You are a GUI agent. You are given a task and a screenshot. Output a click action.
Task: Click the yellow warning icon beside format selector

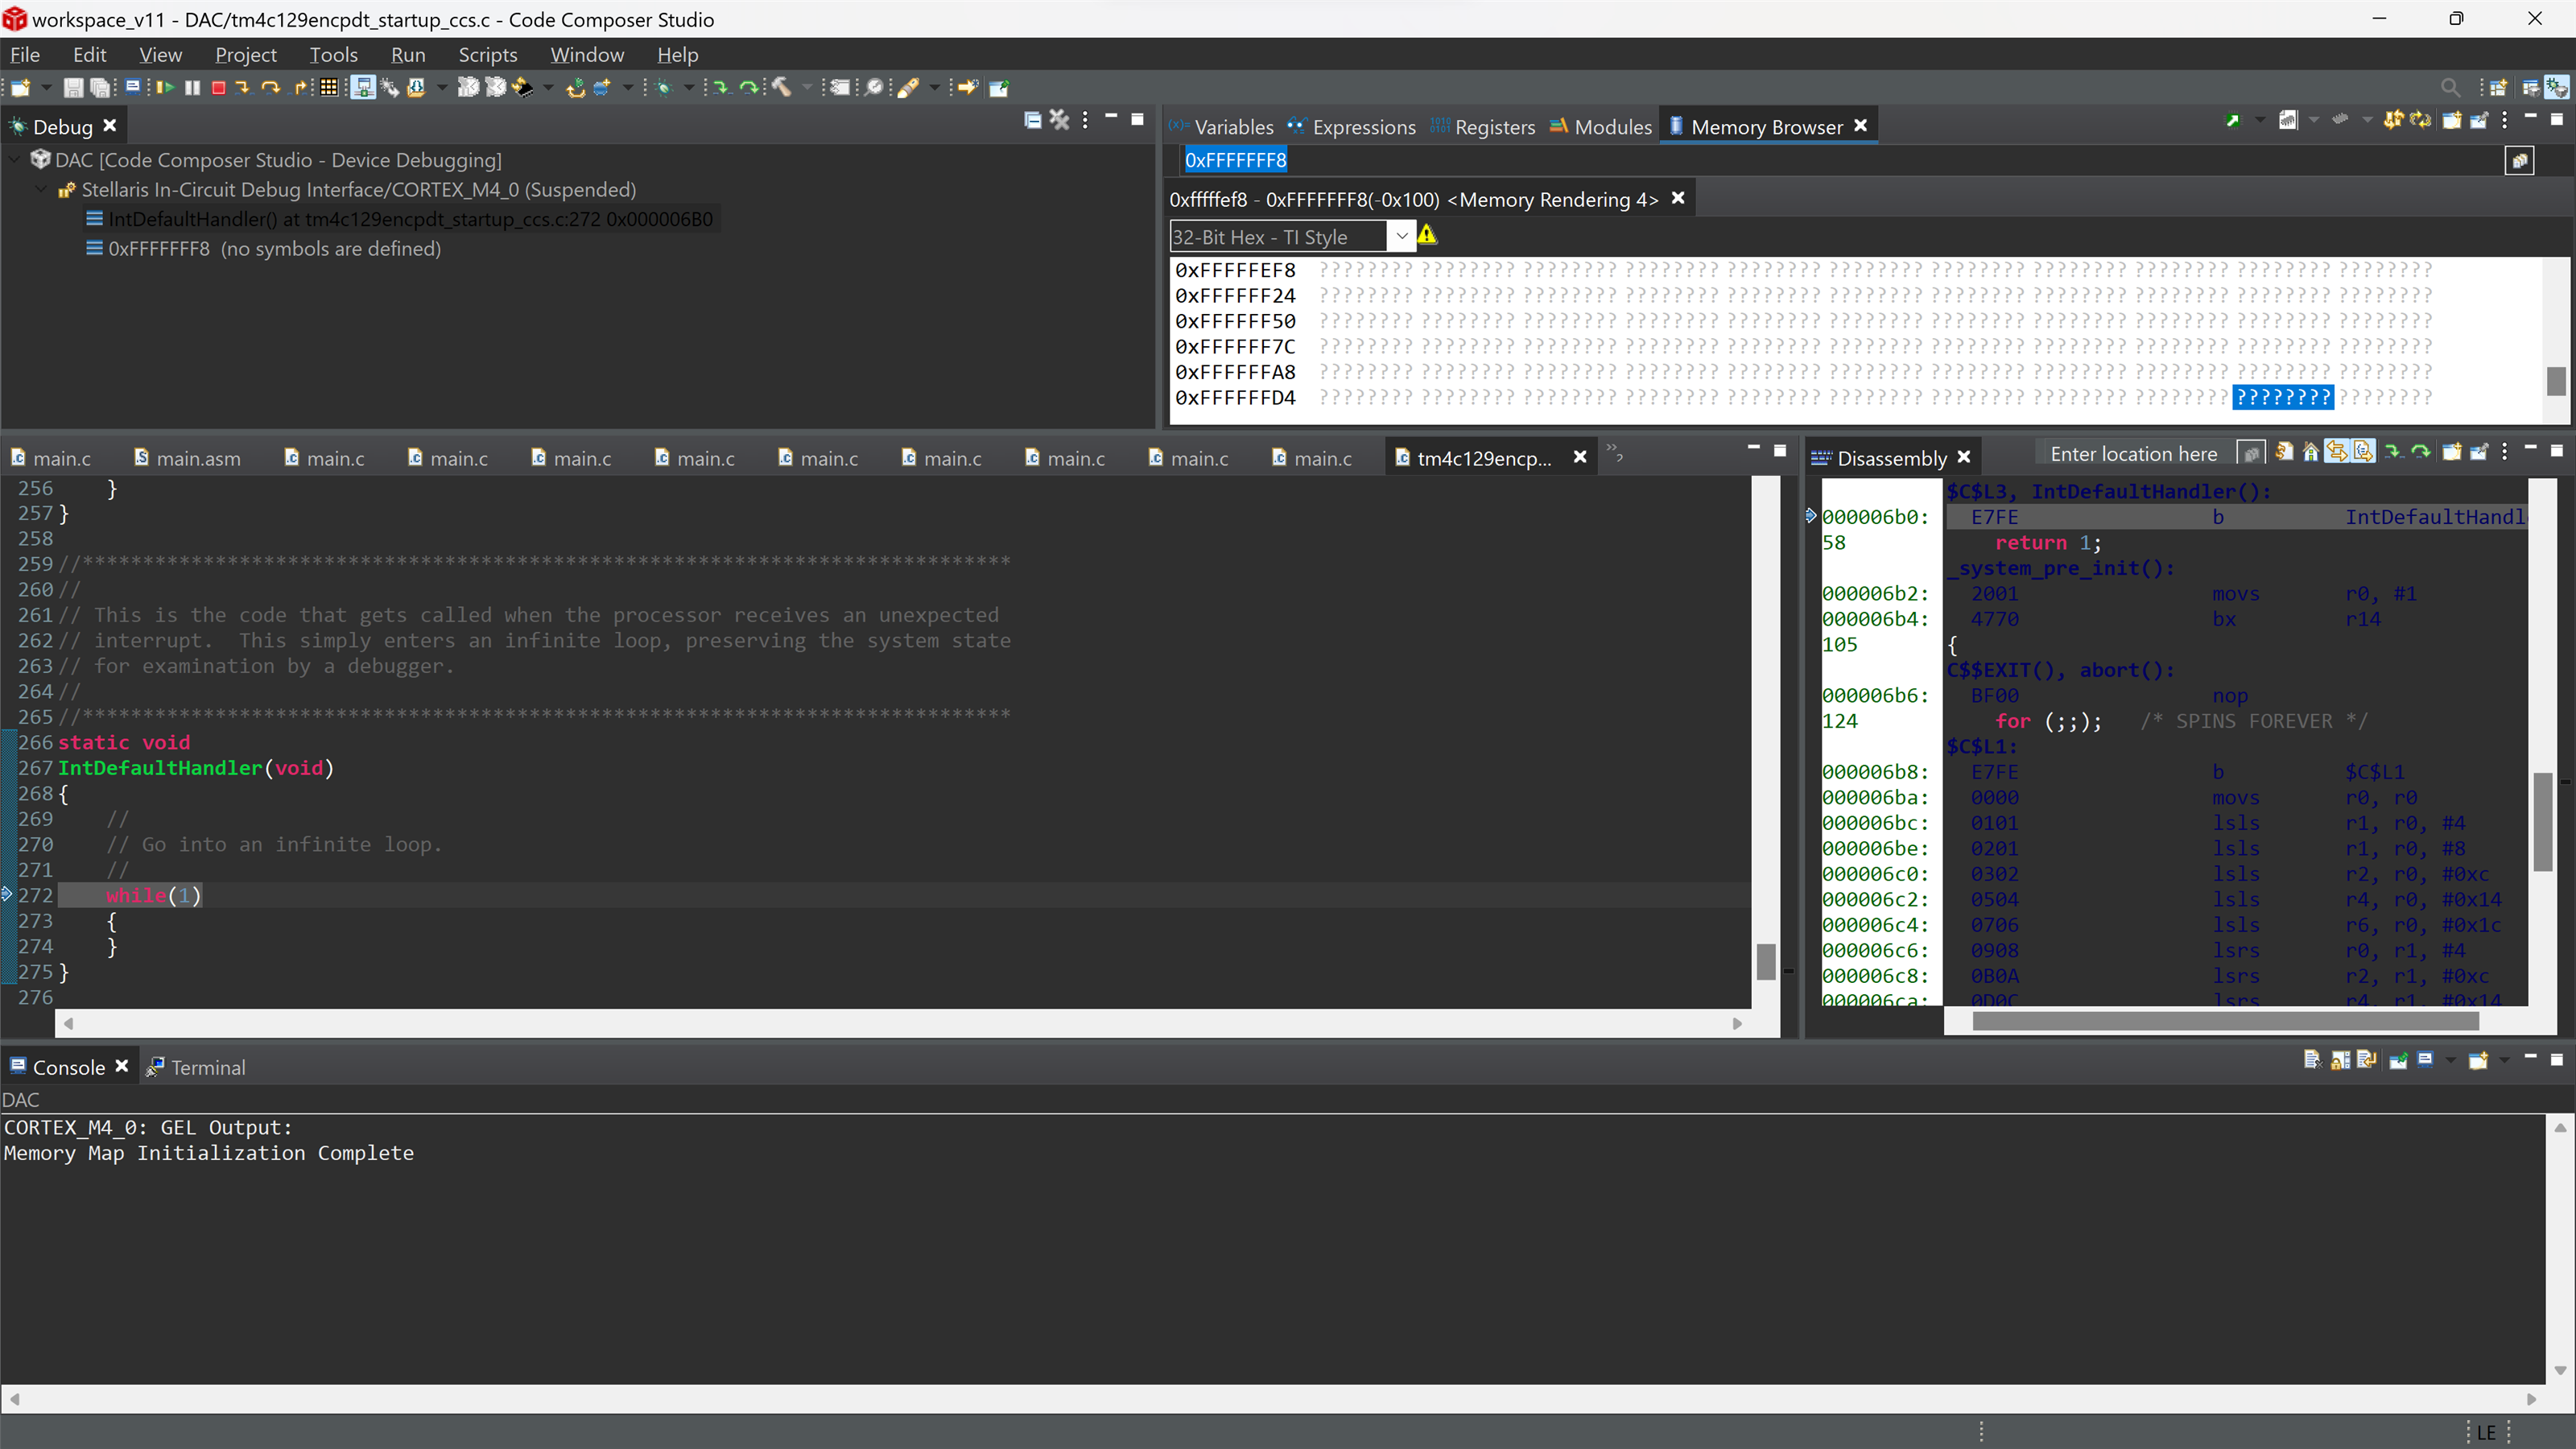(1427, 235)
